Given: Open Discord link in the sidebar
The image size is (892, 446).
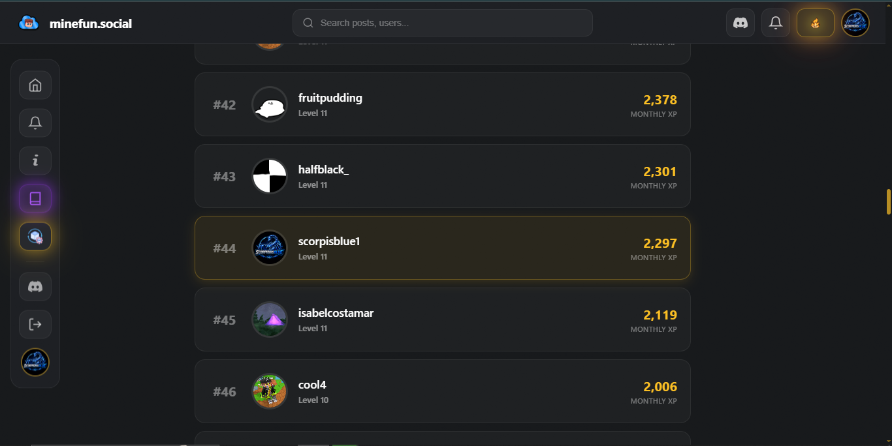Looking at the screenshot, I should [35, 286].
